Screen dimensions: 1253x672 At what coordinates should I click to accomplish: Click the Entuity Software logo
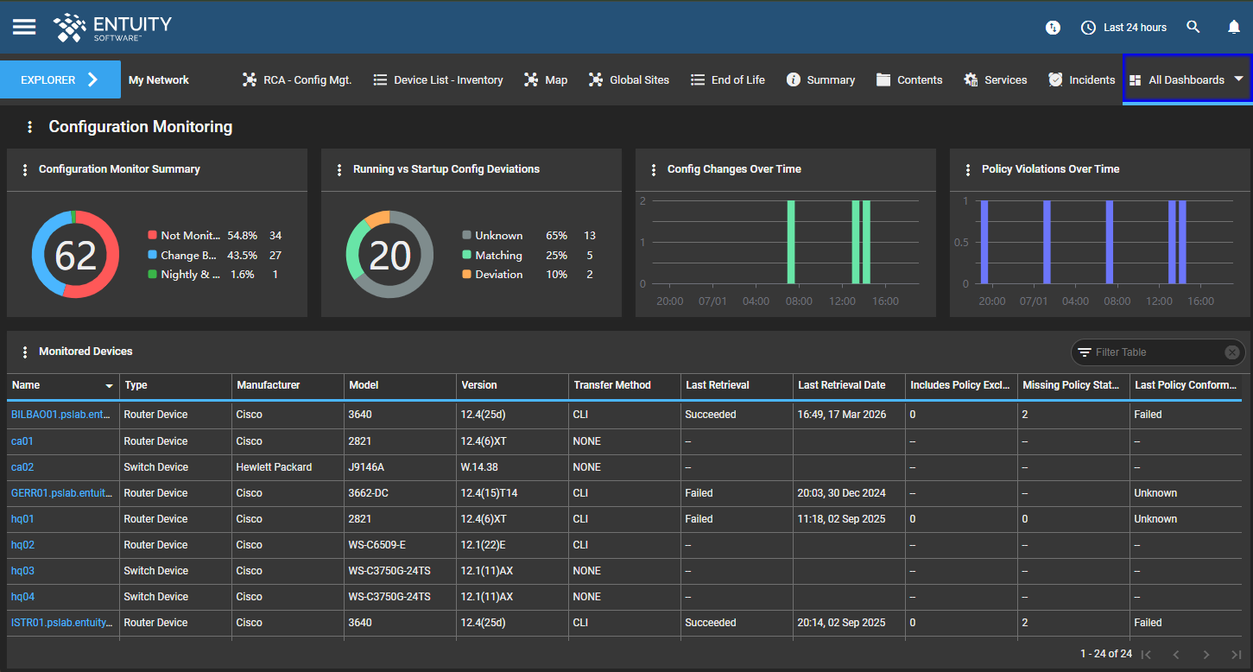(x=112, y=28)
